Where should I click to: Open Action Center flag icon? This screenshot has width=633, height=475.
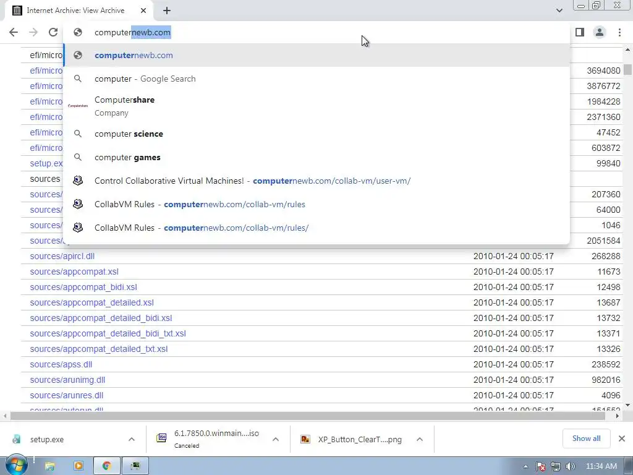coord(540,466)
